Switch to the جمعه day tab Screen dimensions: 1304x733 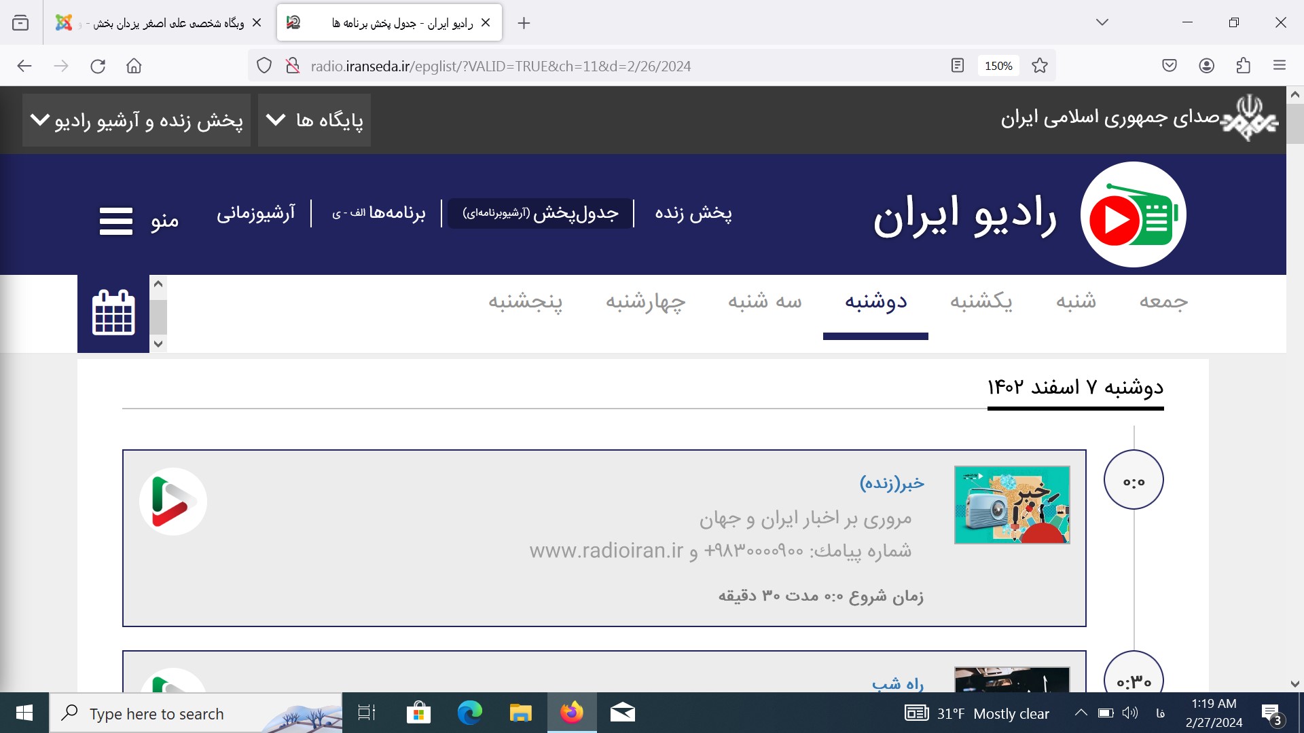click(x=1163, y=301)
